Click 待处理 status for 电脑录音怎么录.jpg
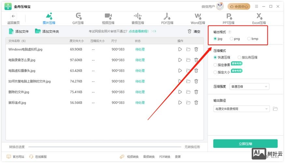This screenshot has height=163, width=285. (x=140, y=60)
